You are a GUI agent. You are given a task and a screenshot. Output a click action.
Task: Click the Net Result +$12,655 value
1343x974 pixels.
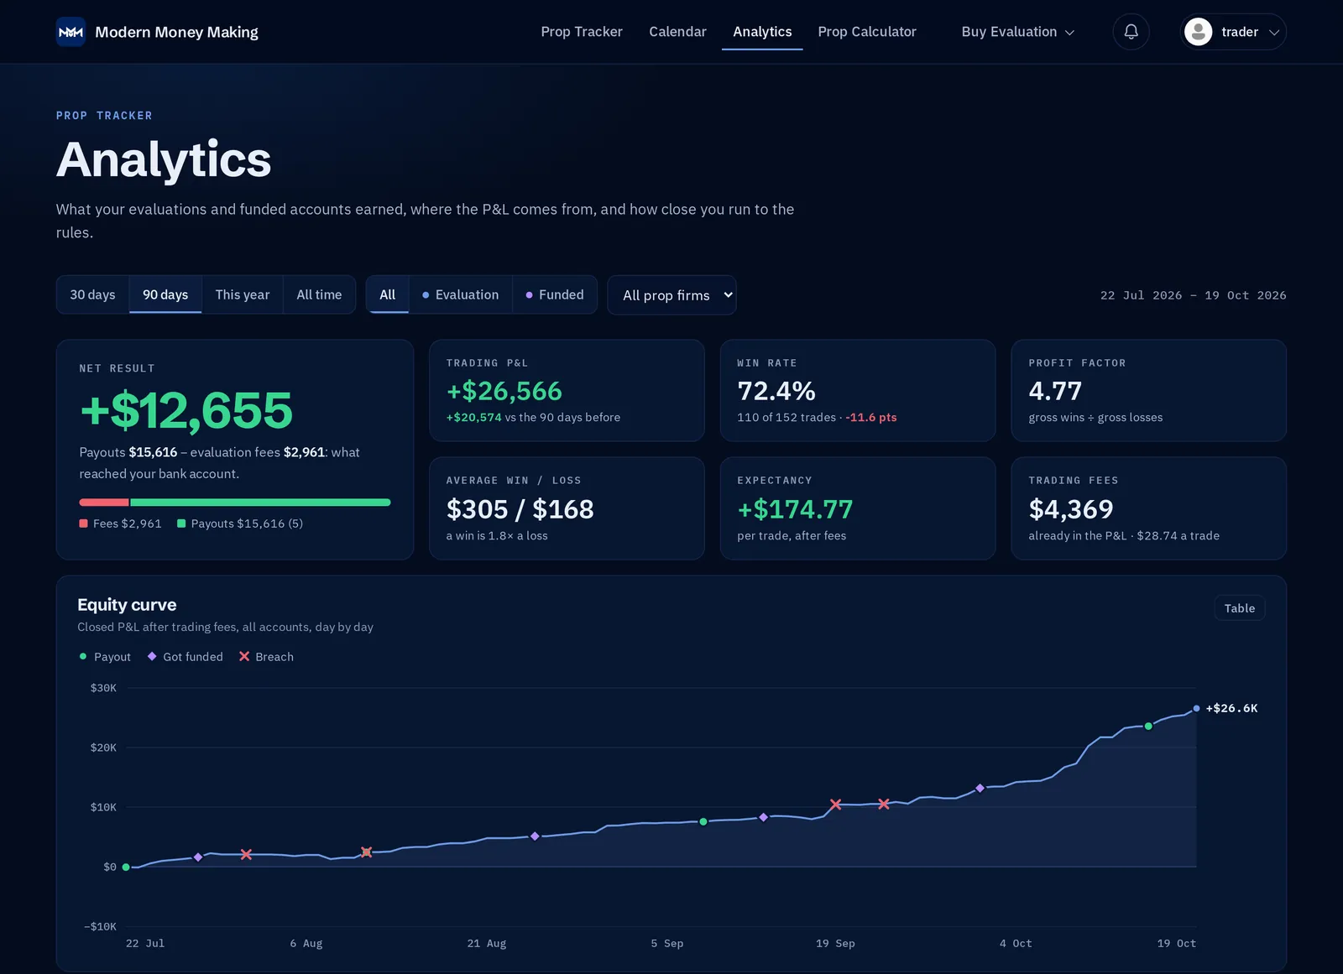186,410
